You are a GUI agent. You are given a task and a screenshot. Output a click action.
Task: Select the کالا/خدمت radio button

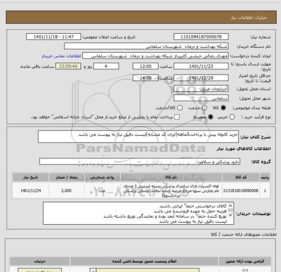tap(180, 108)
